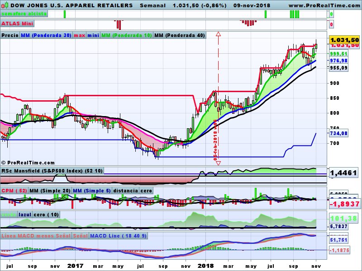This screenshot has width=362, height=271.
Task: Click the yellow 1.031,50 price tag
Action: point(344,40)
